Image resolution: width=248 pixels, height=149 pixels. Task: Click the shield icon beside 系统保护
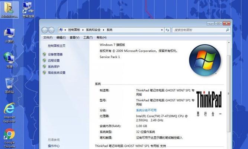(44, 67)
